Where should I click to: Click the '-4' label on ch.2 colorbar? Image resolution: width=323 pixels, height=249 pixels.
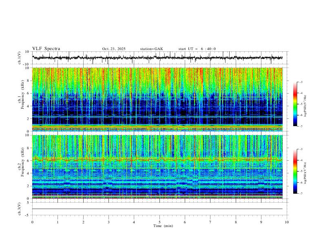tap(301, 160)
